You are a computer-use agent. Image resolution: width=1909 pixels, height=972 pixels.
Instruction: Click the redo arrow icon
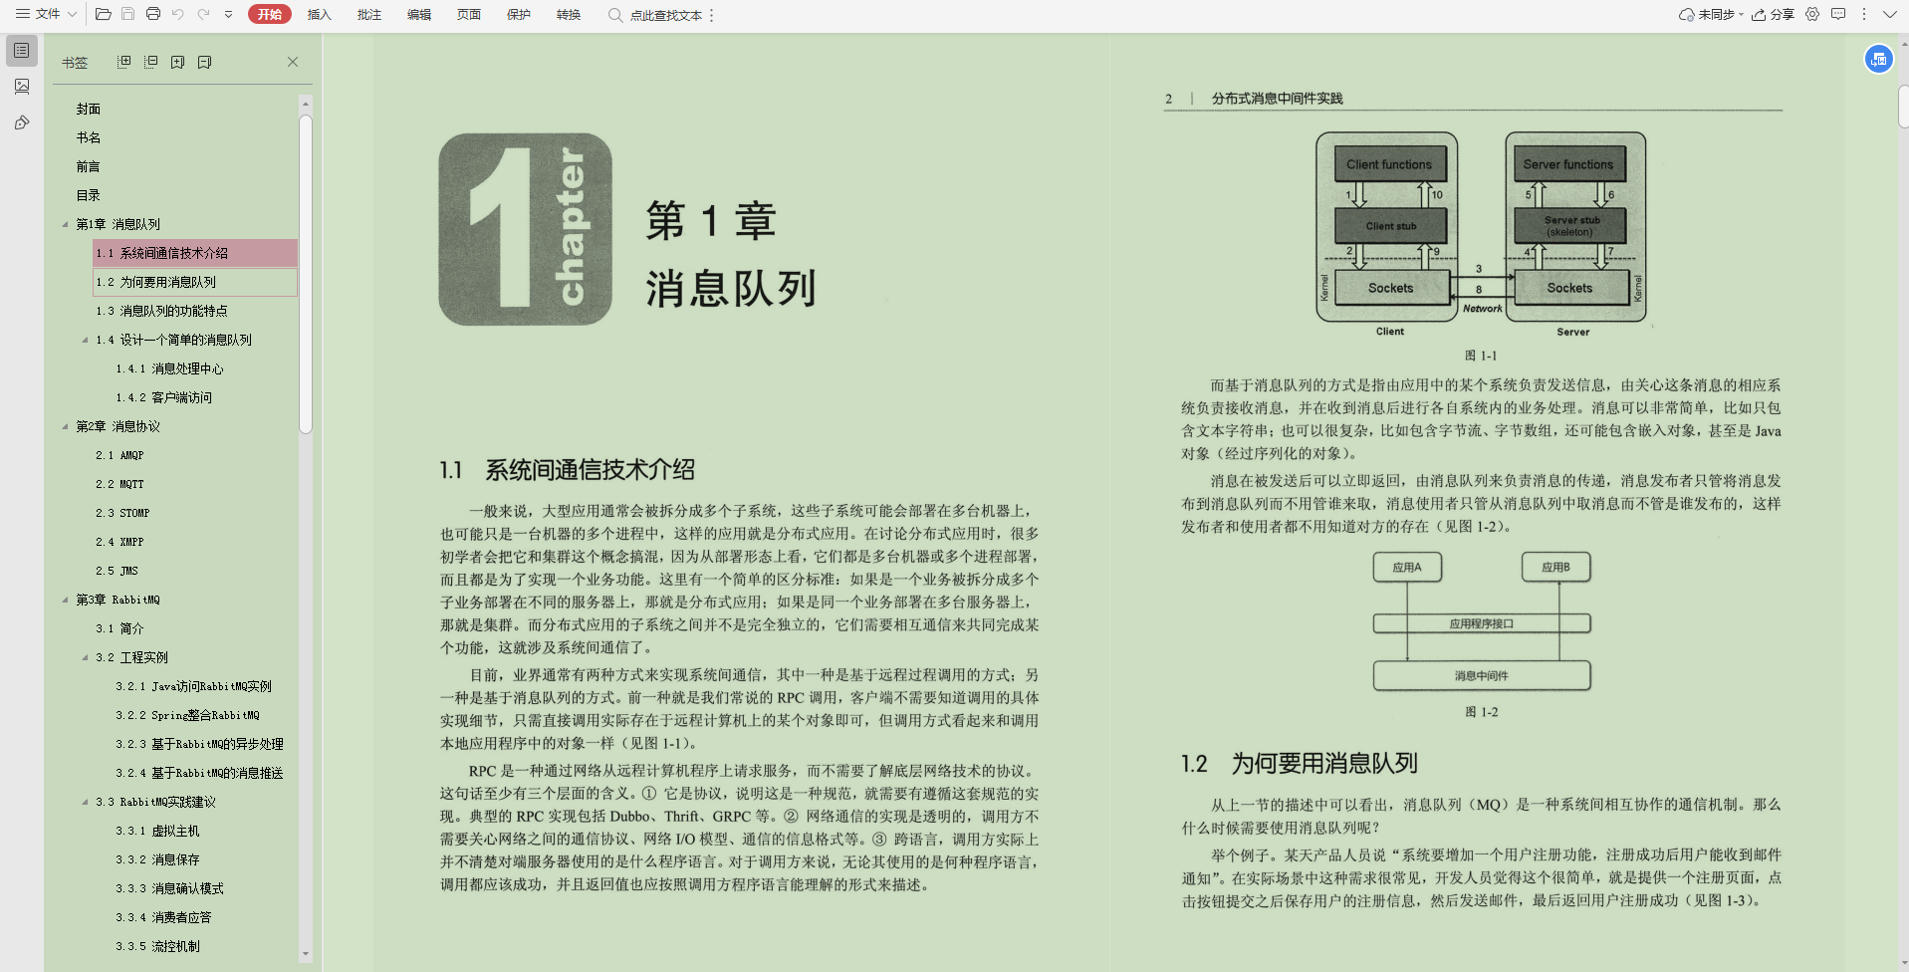point(204,14)
